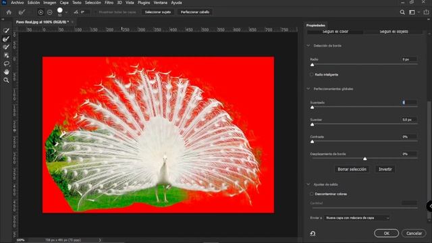Select the Brush tool in left toolbar
The height and width of the screenshot is (243, 432).
[x=6, y=47]
